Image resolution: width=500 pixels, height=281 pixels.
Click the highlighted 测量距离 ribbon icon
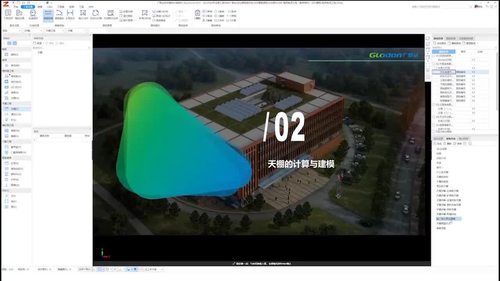pyautogui.click(x=48, y=15)
